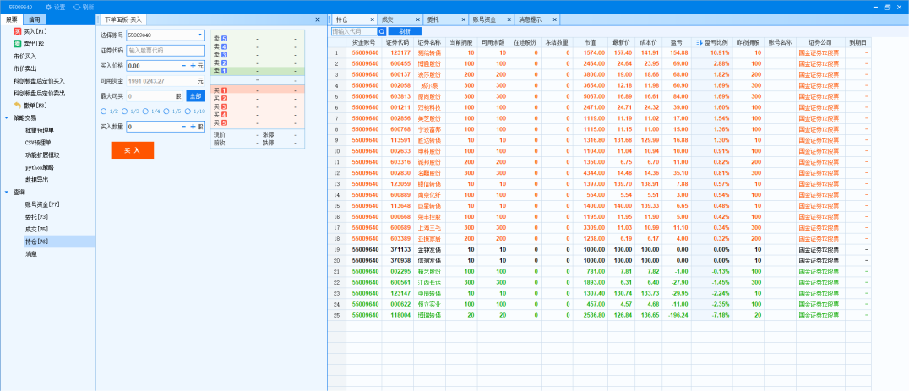
Task: Click the 市值 column header
Action: pyautogui.click(x=591, y=42)
